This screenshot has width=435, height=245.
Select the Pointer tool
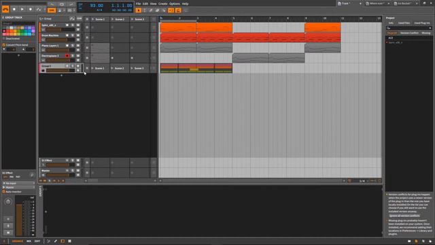click(x=139, y=10)
